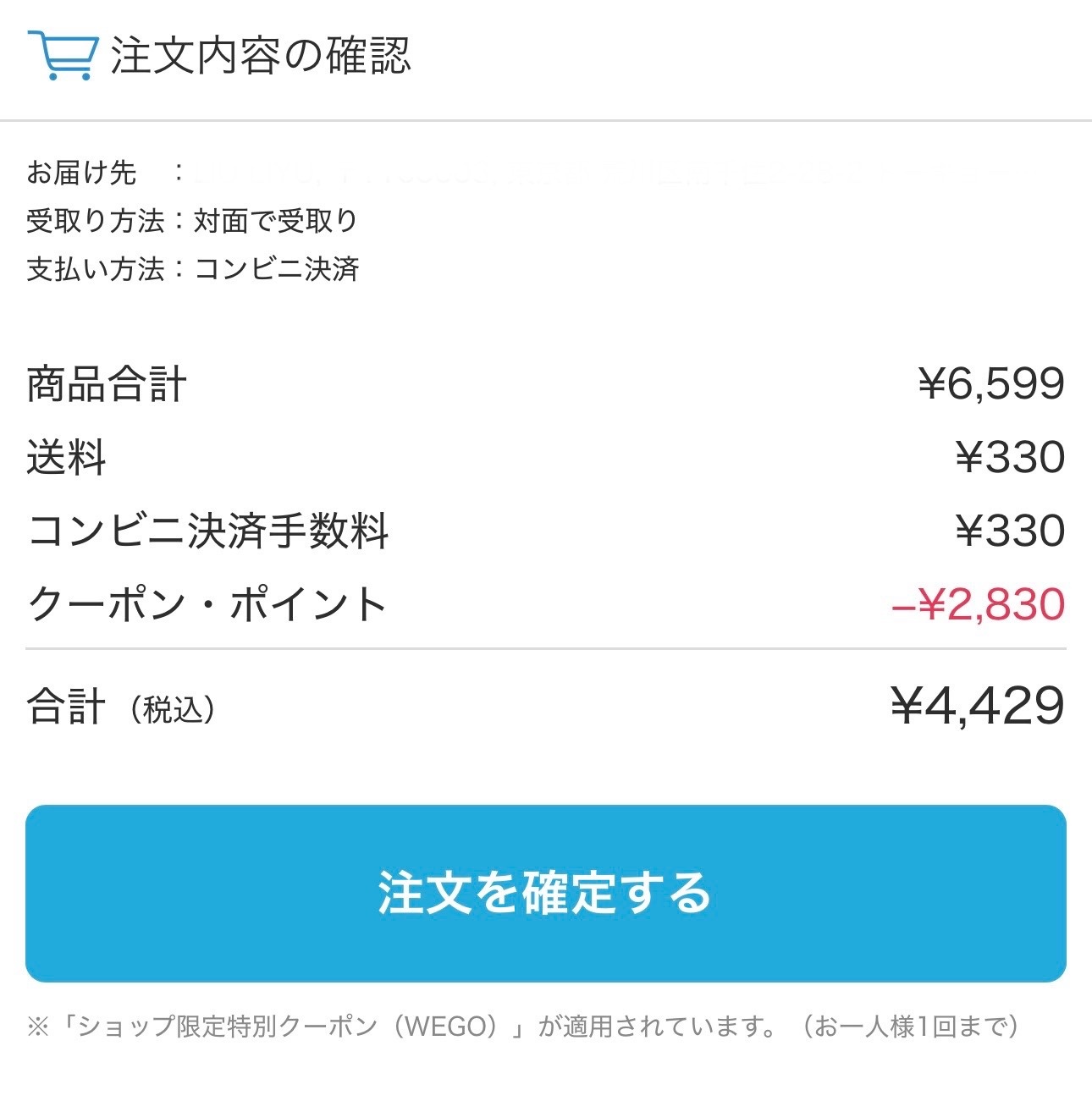
Task: Click the ¥4,429 grand total amount
Action: click(978, 706)
